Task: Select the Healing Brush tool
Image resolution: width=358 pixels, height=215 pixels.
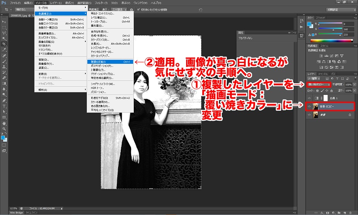Action: click(4, 55)
